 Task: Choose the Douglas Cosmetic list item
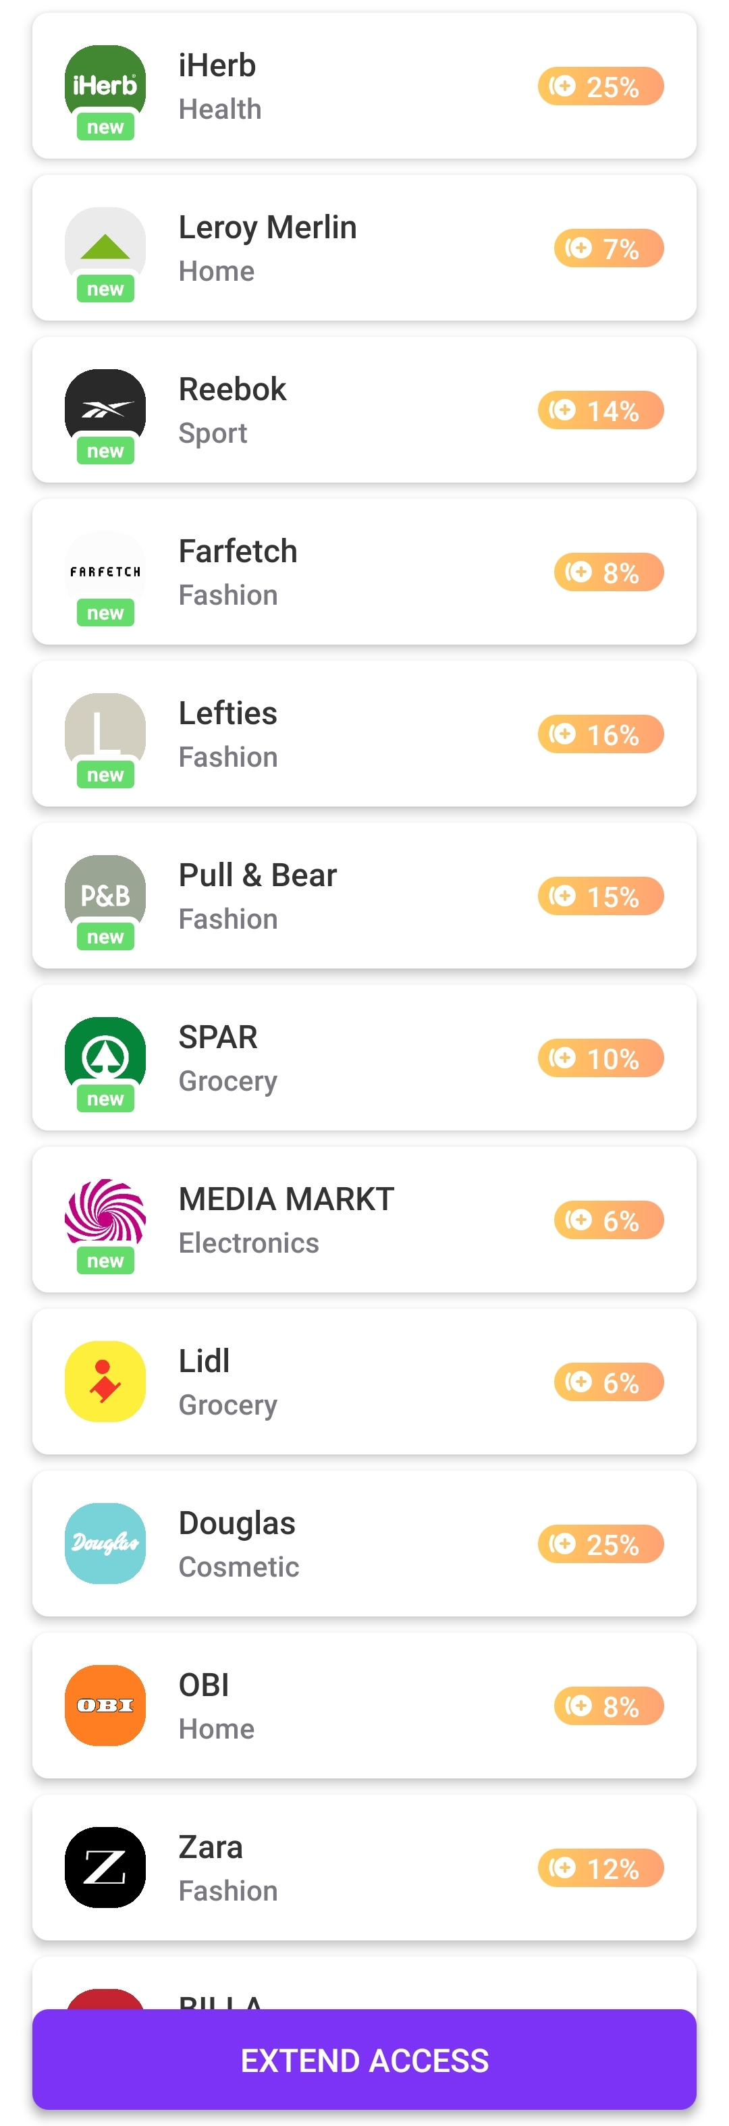(364, 1542)
